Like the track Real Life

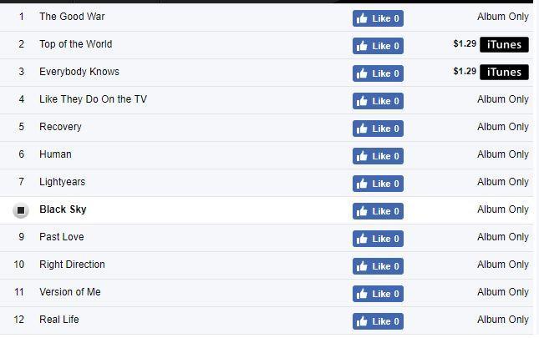tap(378, 321)
